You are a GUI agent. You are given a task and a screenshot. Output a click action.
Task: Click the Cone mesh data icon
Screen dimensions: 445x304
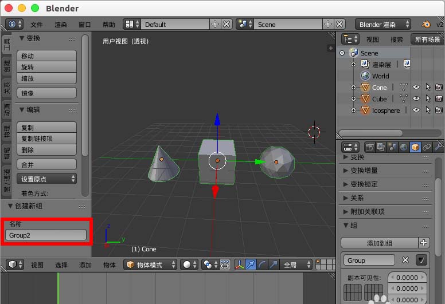pos(403,87)
